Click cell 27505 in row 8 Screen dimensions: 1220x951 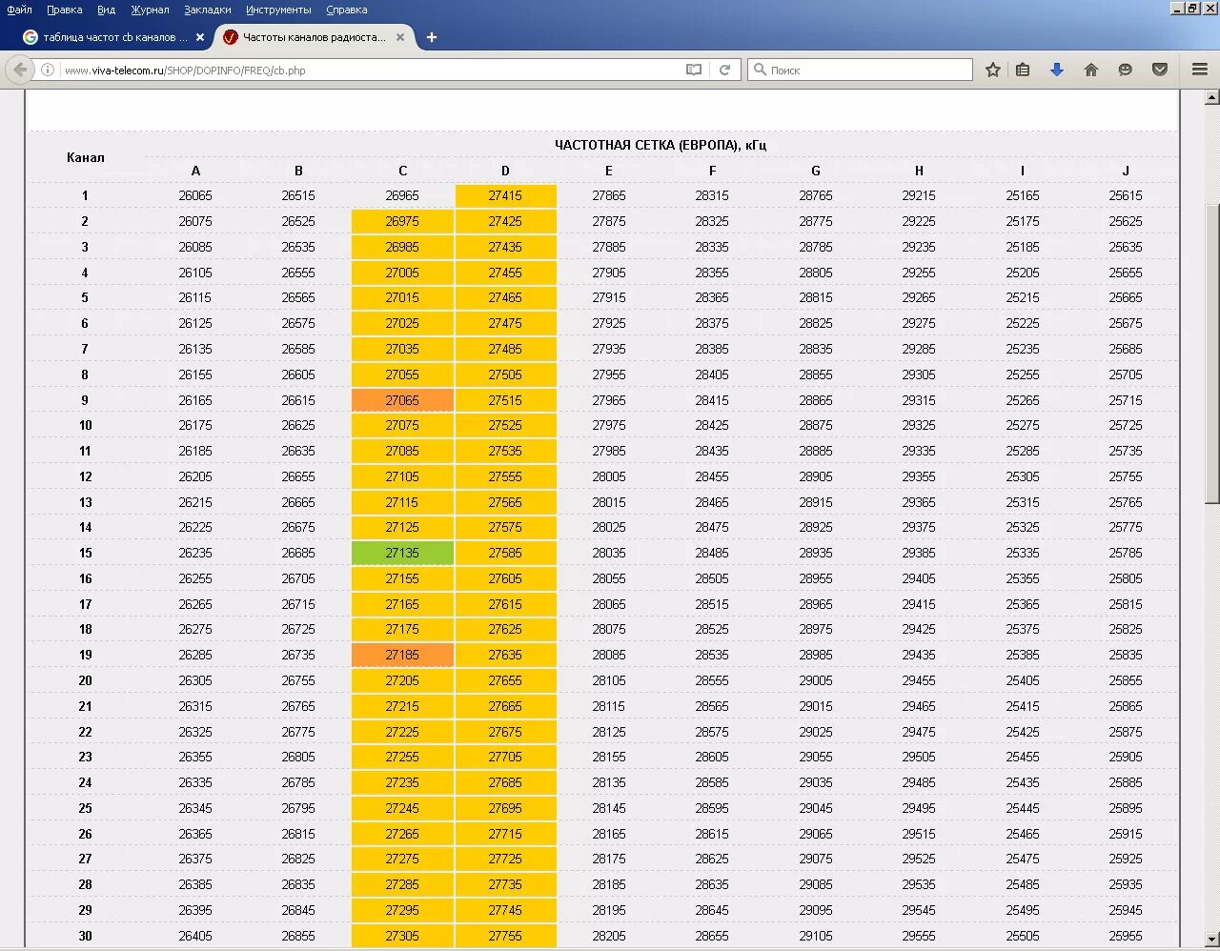tap(505, 374)
